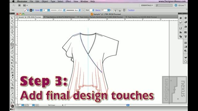Image resolution: width=198 pixels, height=111 pixels.
Task: Select the Gradient tool
Action: 12,75
